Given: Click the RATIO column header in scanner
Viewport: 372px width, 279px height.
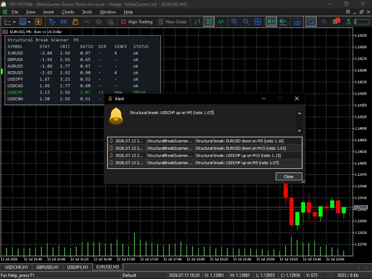Looking at the screenshot, I should pyautogui.click(x=86, y=46).
